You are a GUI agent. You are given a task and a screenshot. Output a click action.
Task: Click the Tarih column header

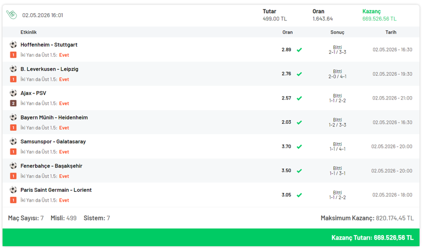pyautogui.click(x=391, y=32)
